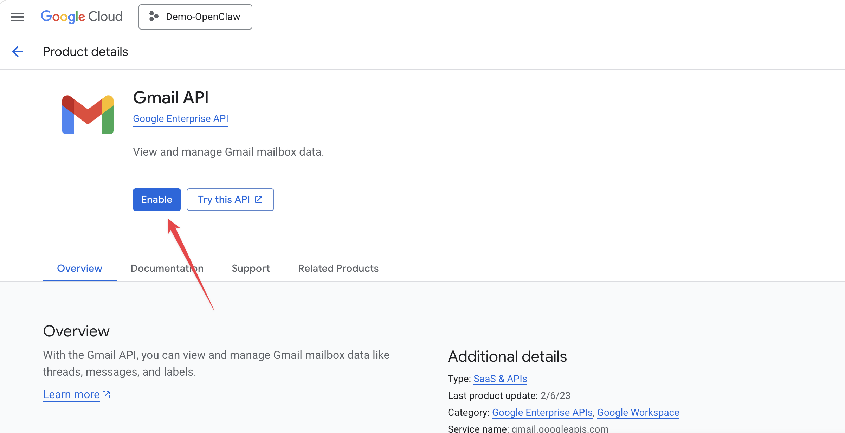Enable the Gmail API
Image resolution: width=845 pixels, height=433 pixels.
coord(156,199)
